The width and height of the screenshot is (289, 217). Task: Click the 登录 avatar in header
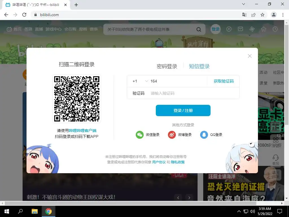click(215, 29)
